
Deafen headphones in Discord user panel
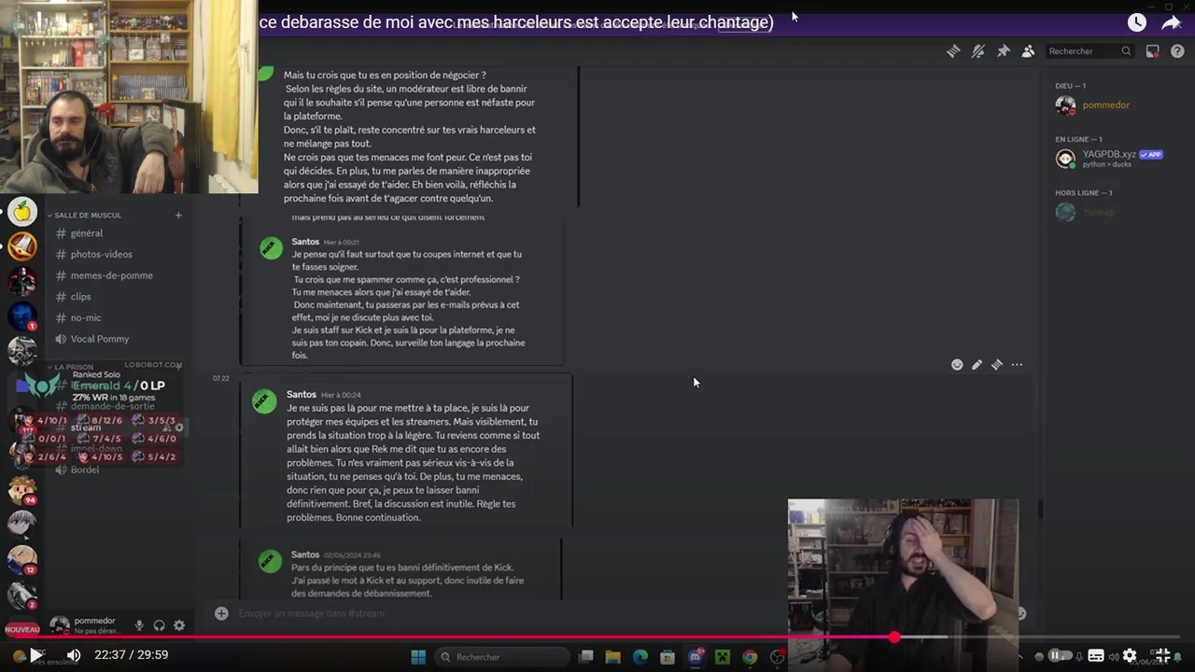click(x=160, y=625)
